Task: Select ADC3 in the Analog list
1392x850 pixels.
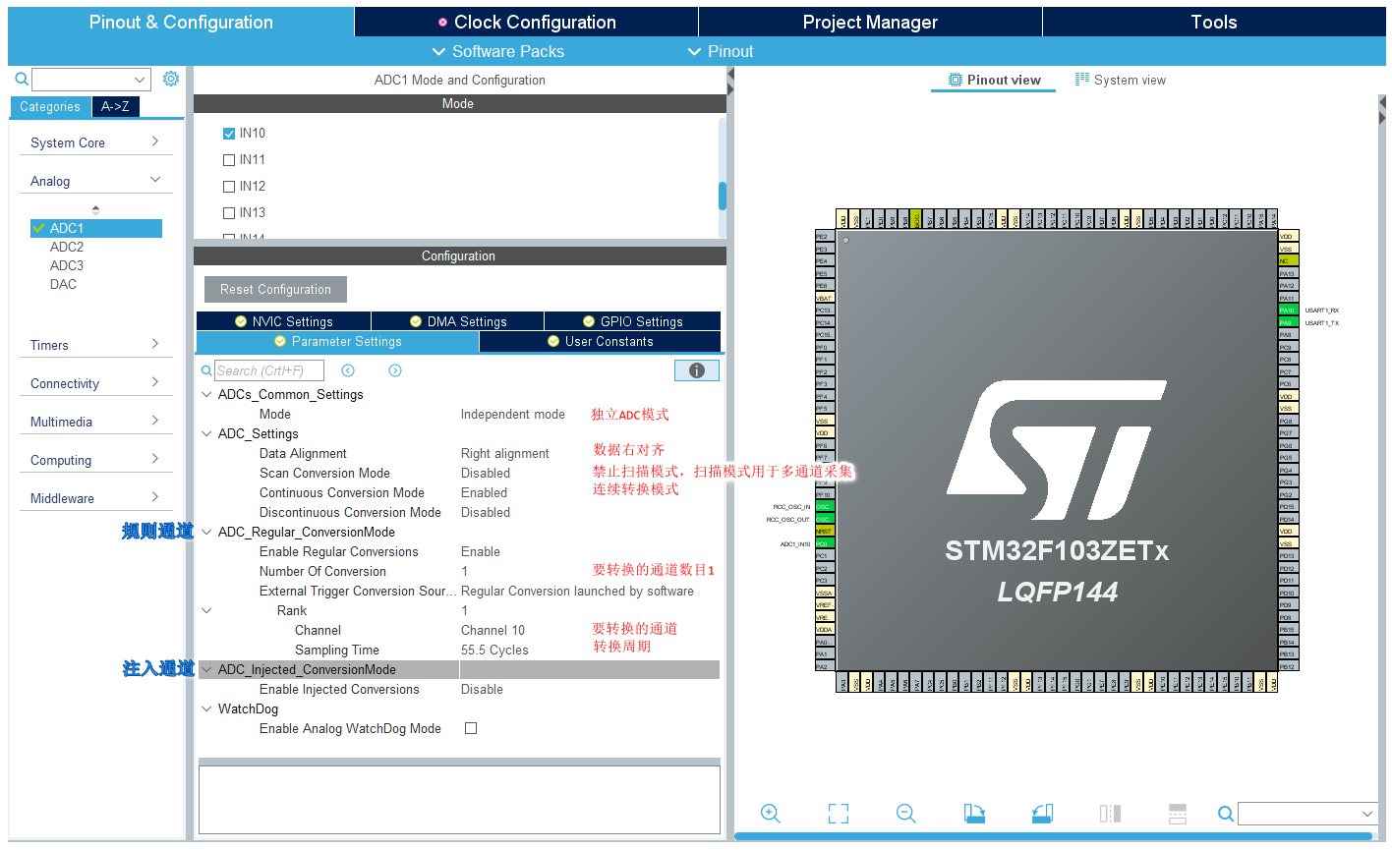Action: point(67,265)
